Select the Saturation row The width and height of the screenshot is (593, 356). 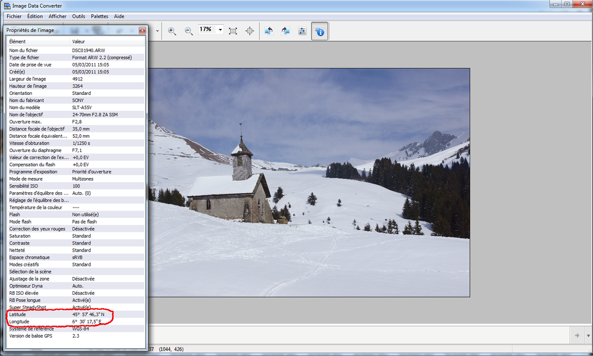coord(76,236)
